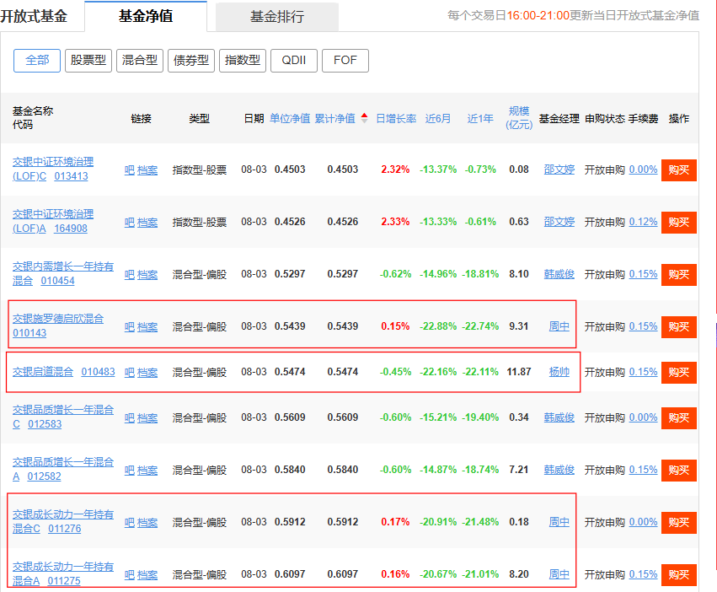Screen dimensions: 717x592
Task: Open fund code 164908
Action: (x=71, y=229)
